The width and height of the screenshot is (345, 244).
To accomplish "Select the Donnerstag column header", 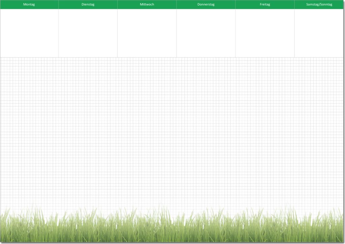I will point(206,4).
